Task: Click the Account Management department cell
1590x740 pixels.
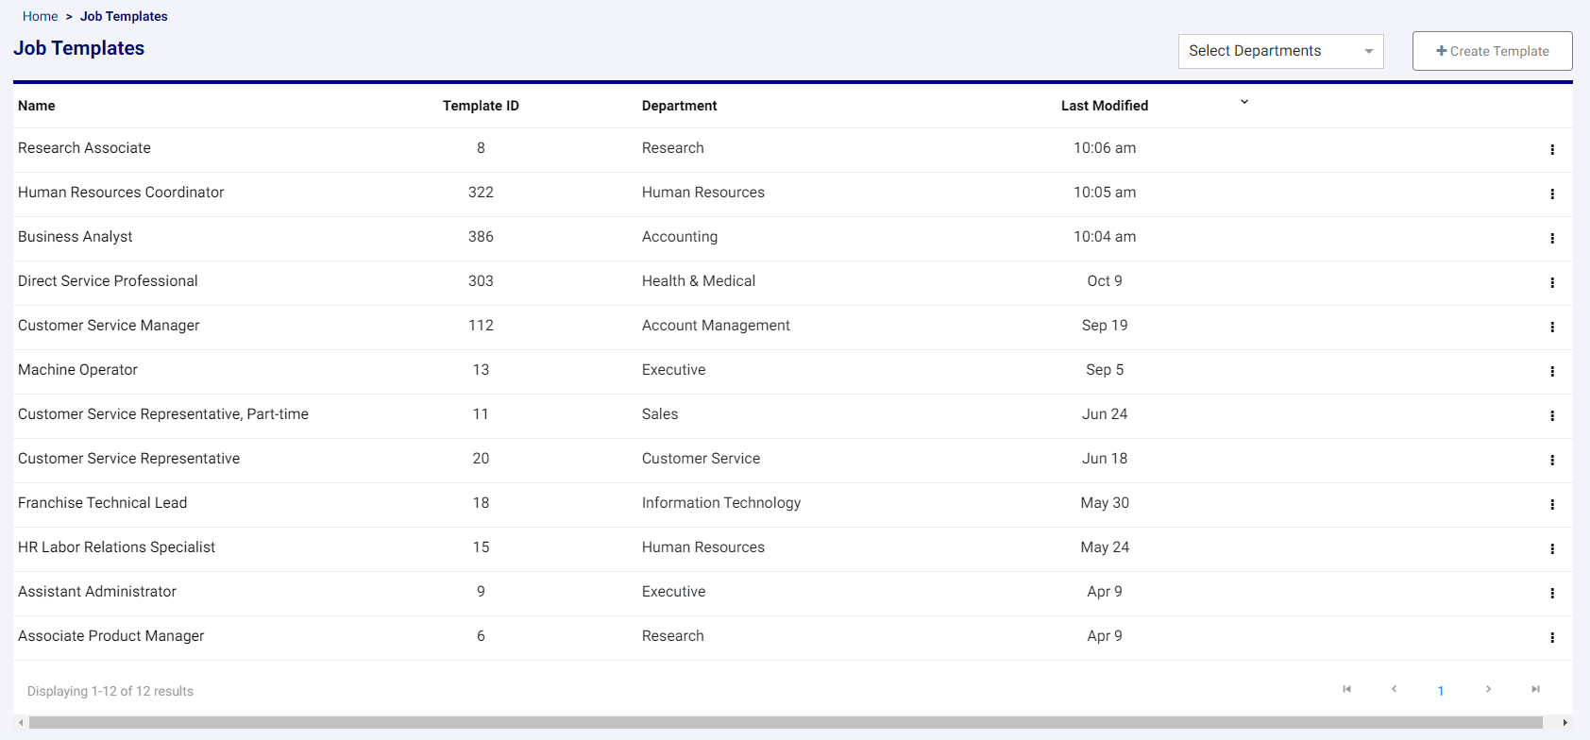Action: [716, 326]
